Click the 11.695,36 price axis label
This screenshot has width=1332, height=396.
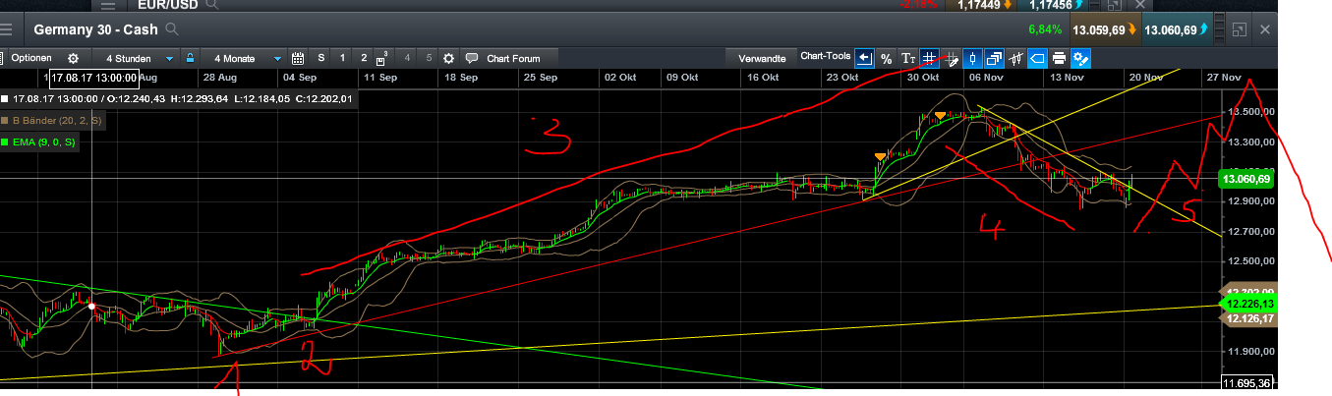pos(1246,382)
